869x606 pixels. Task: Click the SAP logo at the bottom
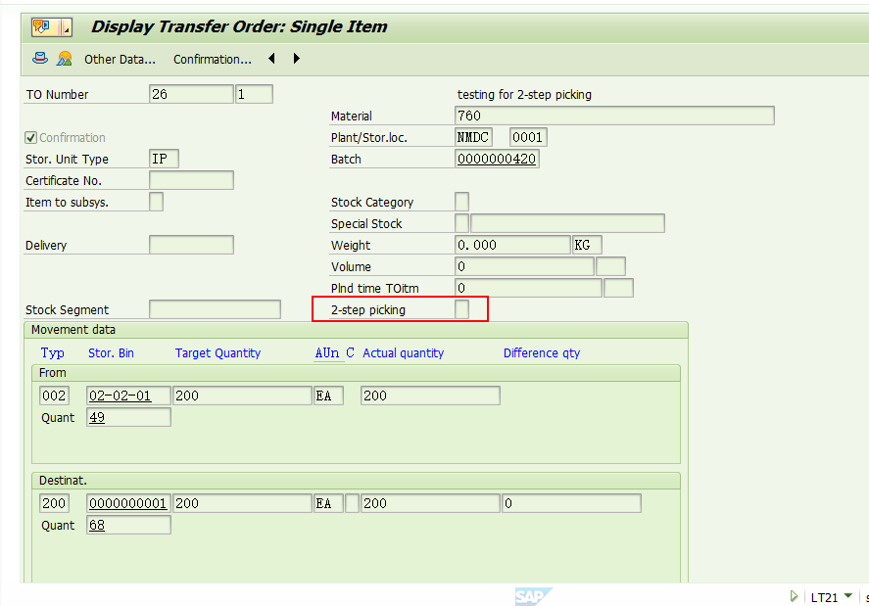click(534, 595)
